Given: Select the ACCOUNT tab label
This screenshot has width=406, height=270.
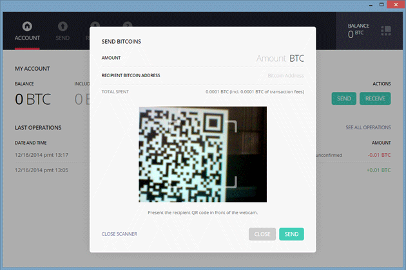Looking at the screenshot, I should 27,38.
